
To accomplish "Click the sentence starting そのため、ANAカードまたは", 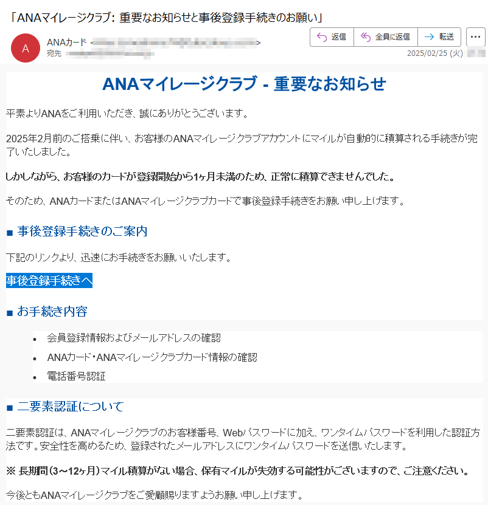I will [x=206, y=201].
